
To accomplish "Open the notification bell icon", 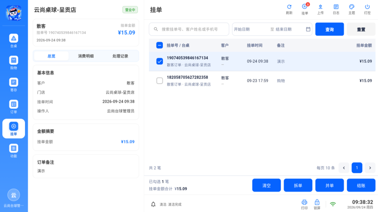I will [x=153, y=204].
